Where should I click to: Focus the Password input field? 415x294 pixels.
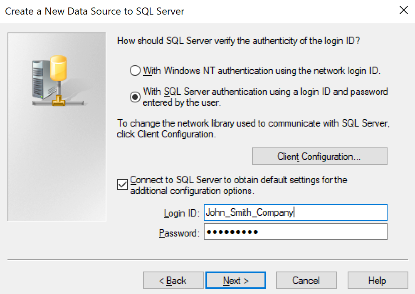click(295, 232)
